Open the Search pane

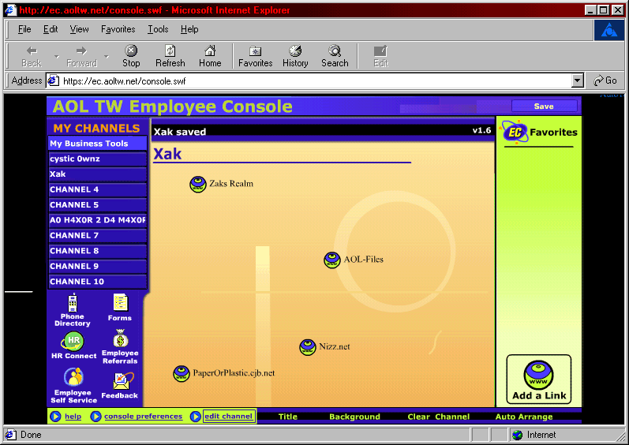pos(335,56)
